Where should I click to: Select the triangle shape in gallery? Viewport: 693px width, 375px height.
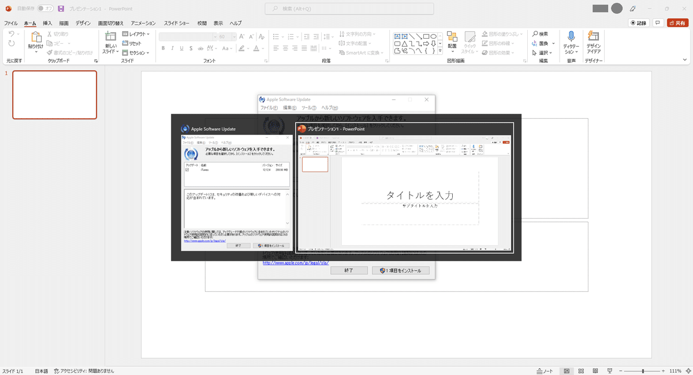click(405, 43)
